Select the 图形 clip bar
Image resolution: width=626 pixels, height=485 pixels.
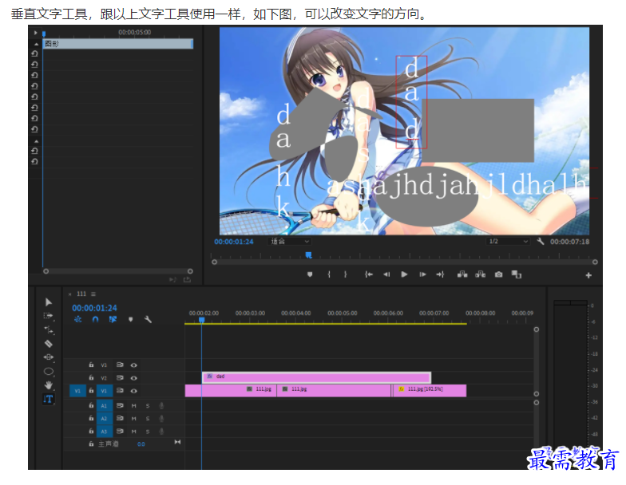[118, 44]
